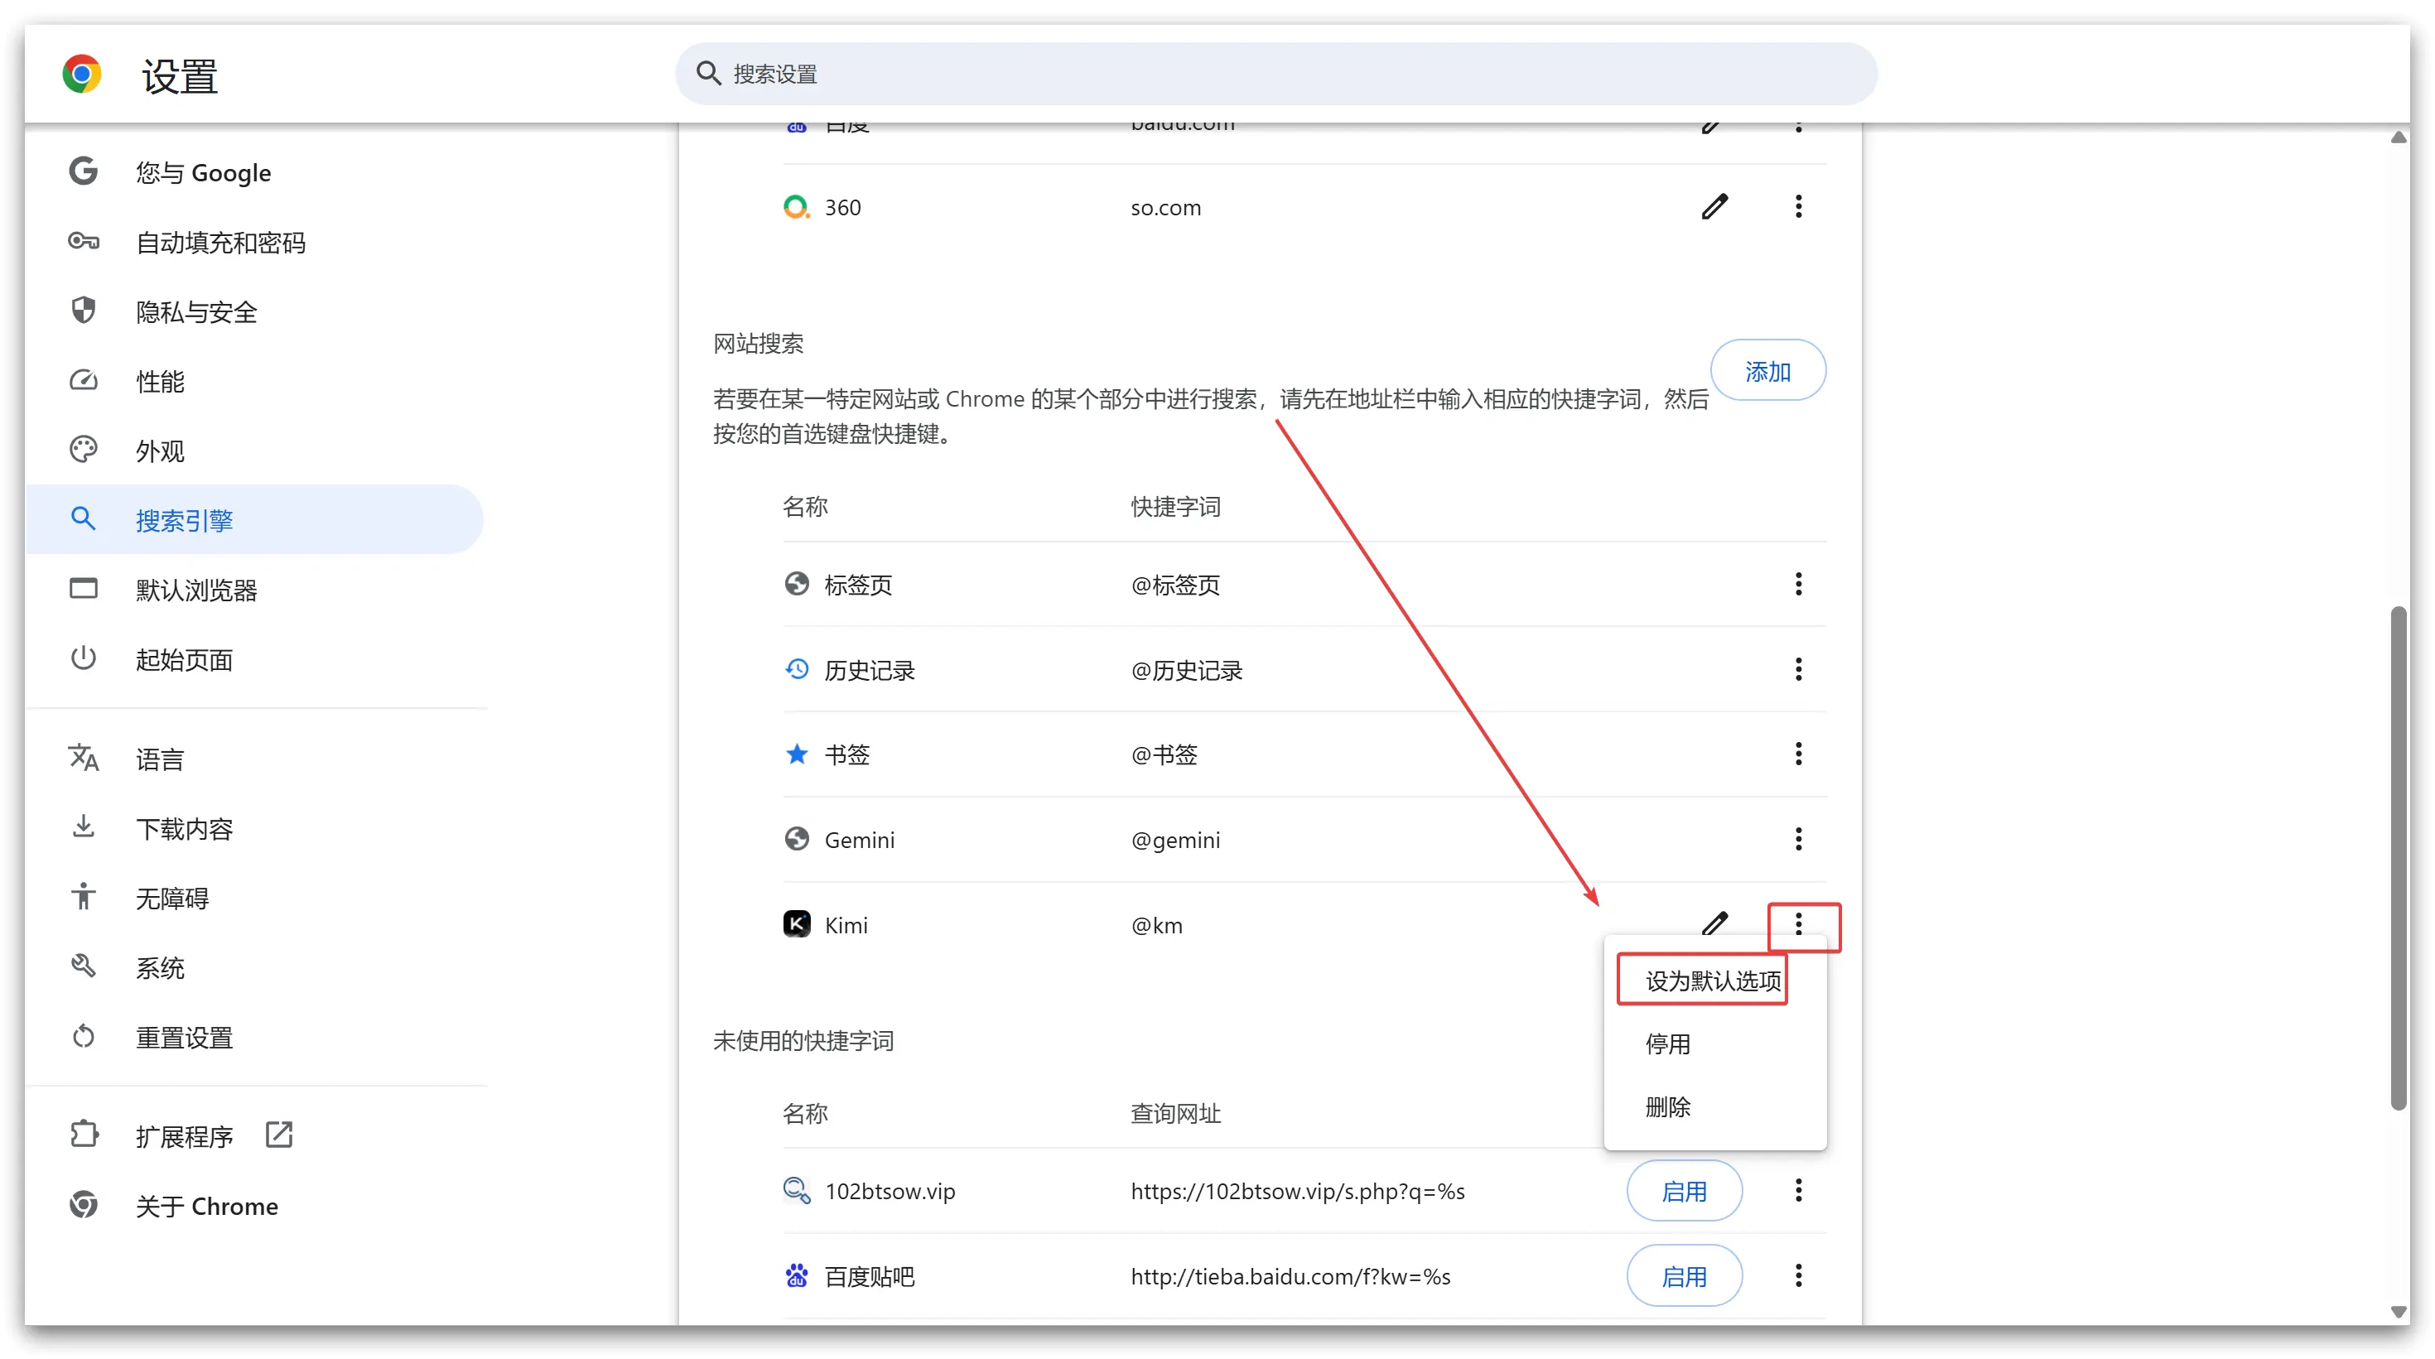
Task: Click the Chrome logo in the header
Action: coord(82,74)
